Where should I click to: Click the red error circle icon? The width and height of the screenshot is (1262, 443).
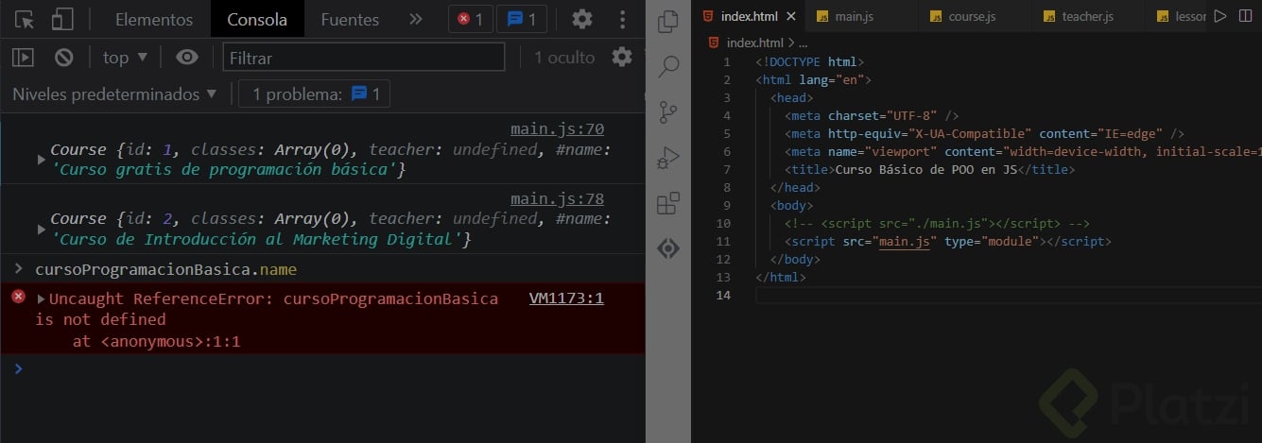pos(18,297)
